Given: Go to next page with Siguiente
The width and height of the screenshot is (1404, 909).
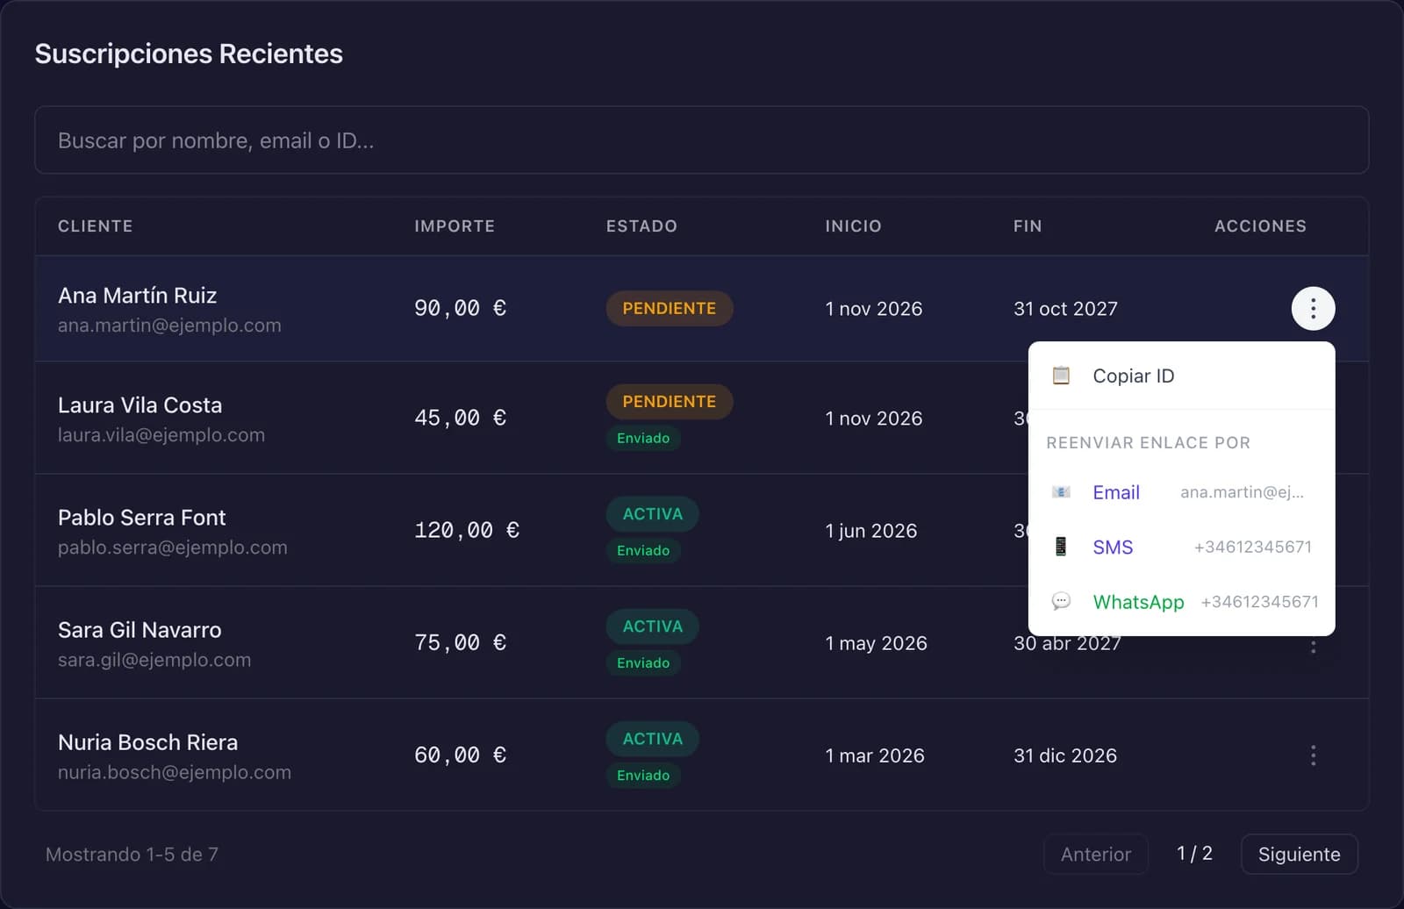Looking at the screenshot, I should coord(1299,854).
